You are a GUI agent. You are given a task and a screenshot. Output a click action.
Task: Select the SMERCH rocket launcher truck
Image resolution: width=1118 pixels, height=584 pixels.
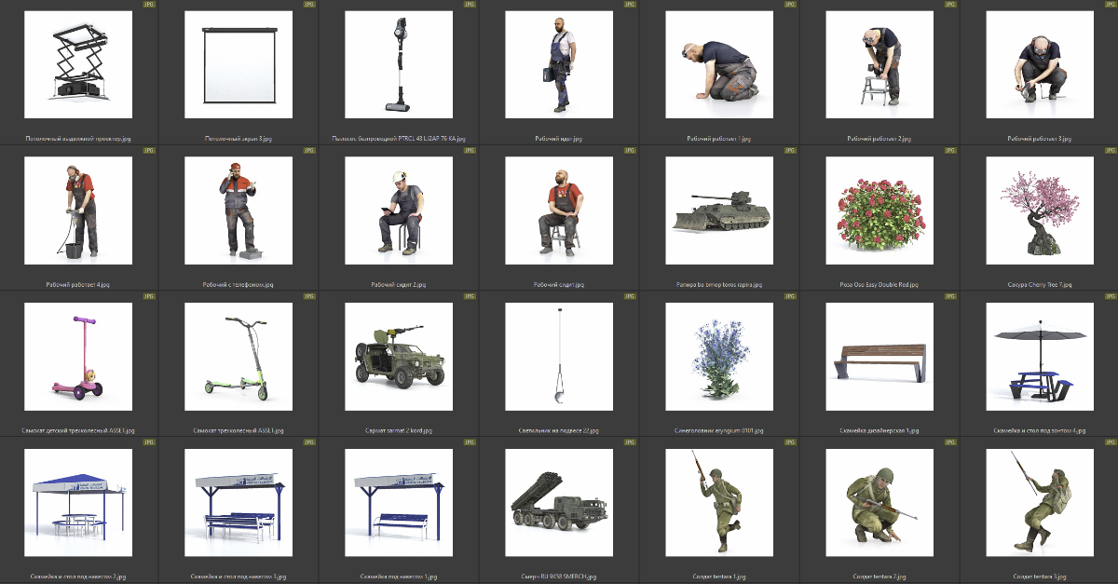(560, 503)
